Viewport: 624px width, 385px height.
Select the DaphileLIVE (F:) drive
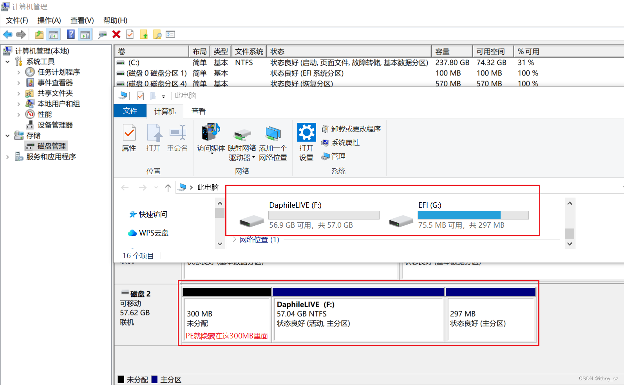click(309, 215)
